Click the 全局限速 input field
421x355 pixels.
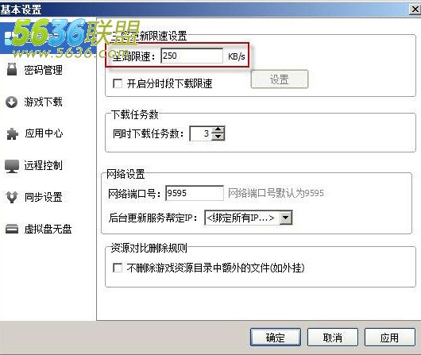click(191, 56)
